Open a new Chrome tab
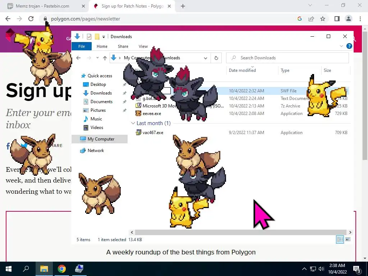The image size is (368, 276). [183, 6]
